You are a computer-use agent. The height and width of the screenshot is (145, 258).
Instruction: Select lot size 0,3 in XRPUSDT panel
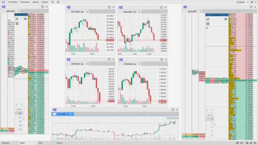pos(19,121)
